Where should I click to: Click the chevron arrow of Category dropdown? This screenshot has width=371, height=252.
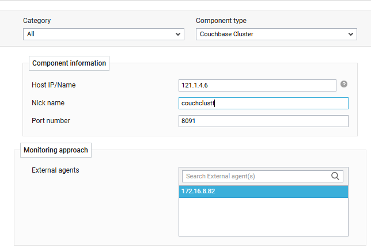pos(178,34)
